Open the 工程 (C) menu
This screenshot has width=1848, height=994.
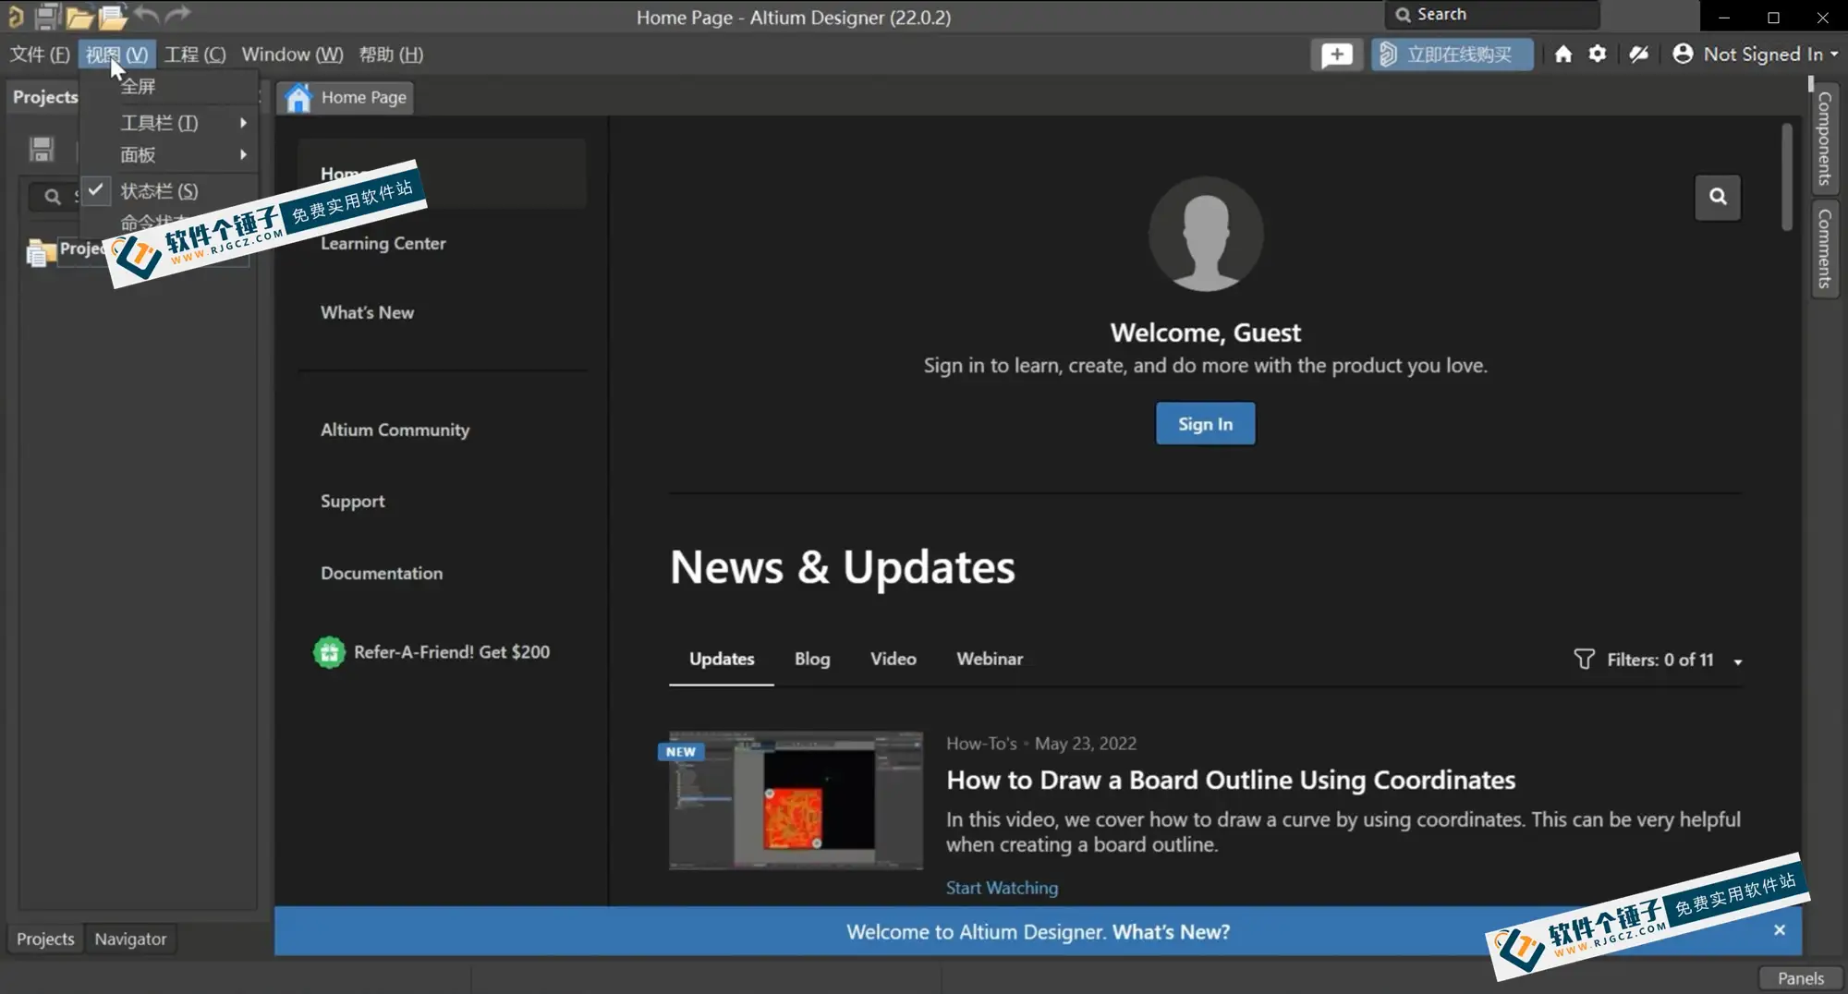(195, 55)
